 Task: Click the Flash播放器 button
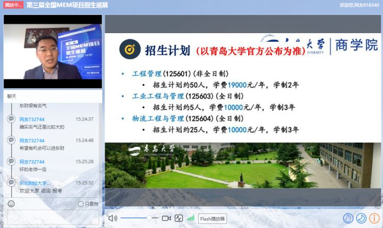212,219
